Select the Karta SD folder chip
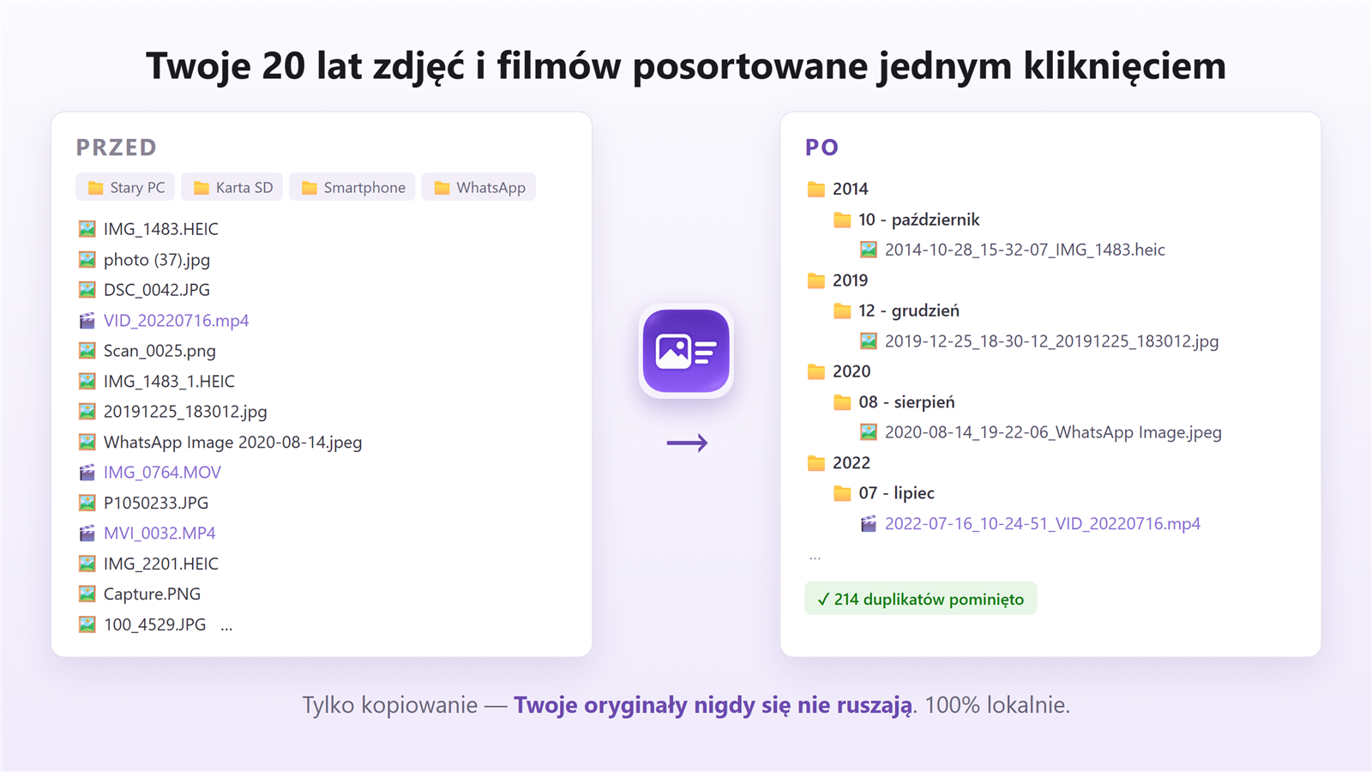 232,187
